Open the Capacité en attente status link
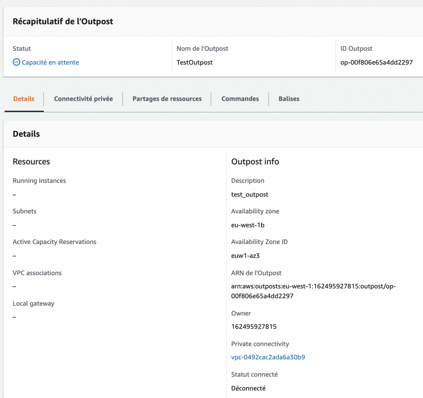Image resolution: width=423 pixels, height=398 pixels. pyautogui.click(x=50, y=62)
